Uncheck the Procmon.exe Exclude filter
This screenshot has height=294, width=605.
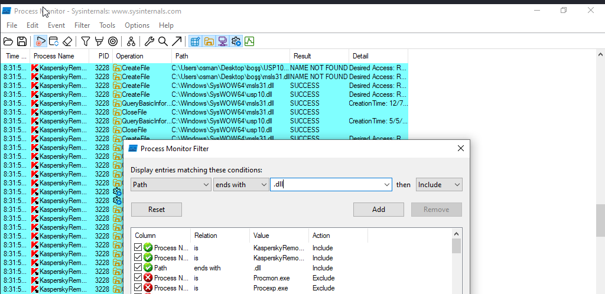pyautogui.click(x=138, y=278)
